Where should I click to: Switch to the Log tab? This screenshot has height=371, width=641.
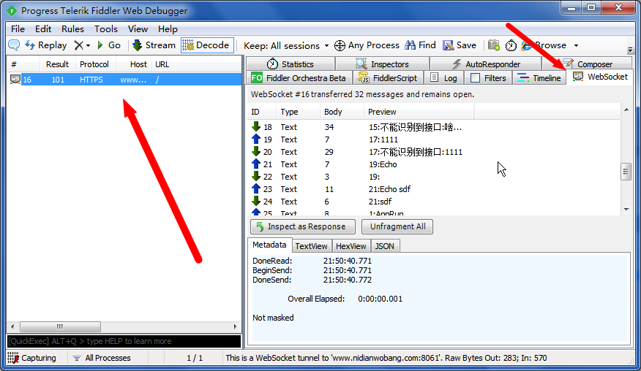pyautogui.click(x=444, y=78)
